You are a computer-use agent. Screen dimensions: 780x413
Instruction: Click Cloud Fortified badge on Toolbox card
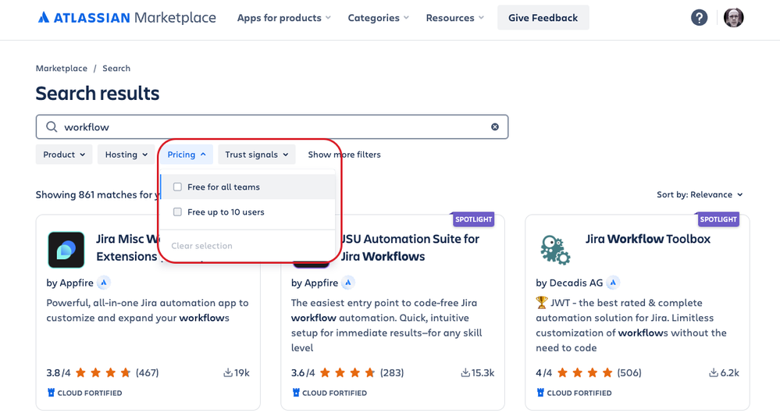click(x=574, y=393)
